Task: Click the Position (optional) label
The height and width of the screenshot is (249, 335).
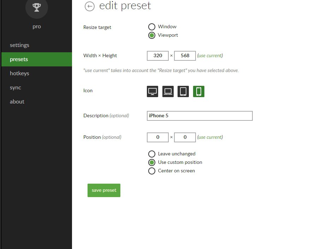Action: click(102, 137)
